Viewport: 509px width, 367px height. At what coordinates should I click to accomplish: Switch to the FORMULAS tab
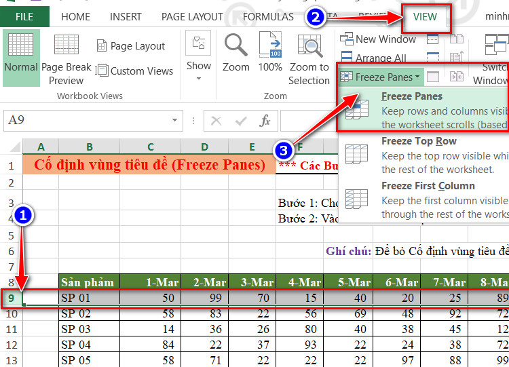[x=268, y=17]
